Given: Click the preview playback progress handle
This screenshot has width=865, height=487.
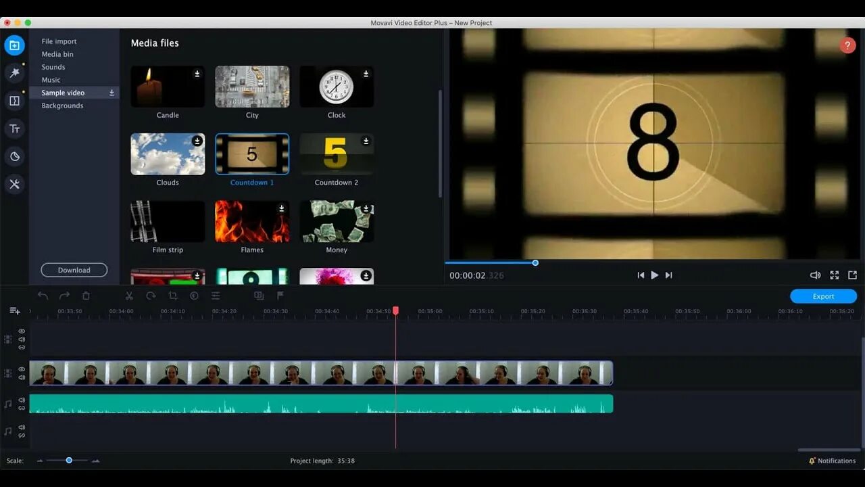Looking at the screenshot, I should (x=535, y=262).
